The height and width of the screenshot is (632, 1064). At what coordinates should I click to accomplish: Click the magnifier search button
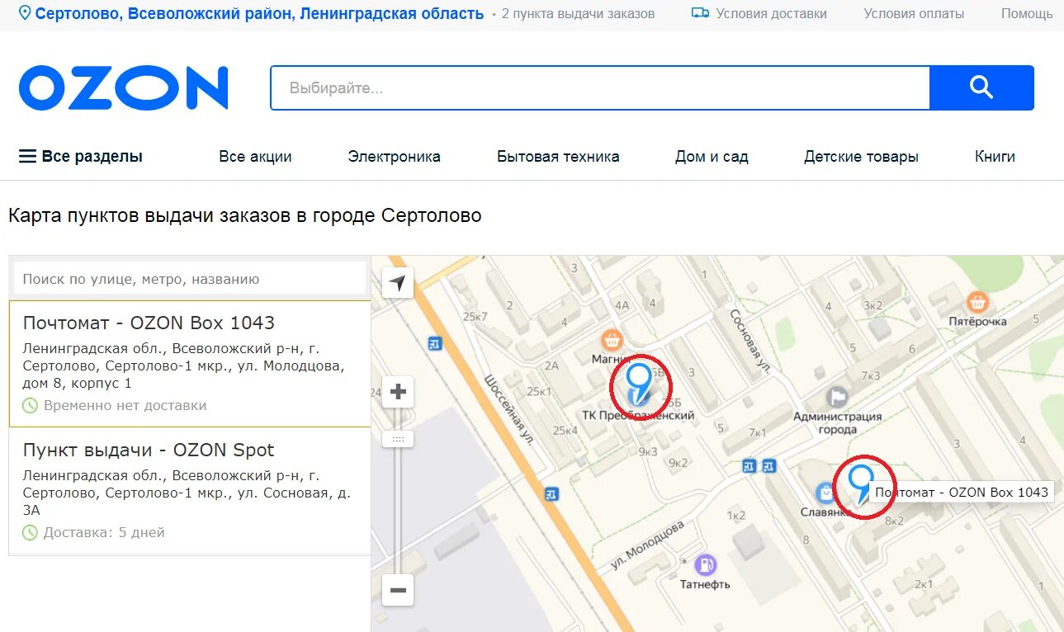point(981,87)
